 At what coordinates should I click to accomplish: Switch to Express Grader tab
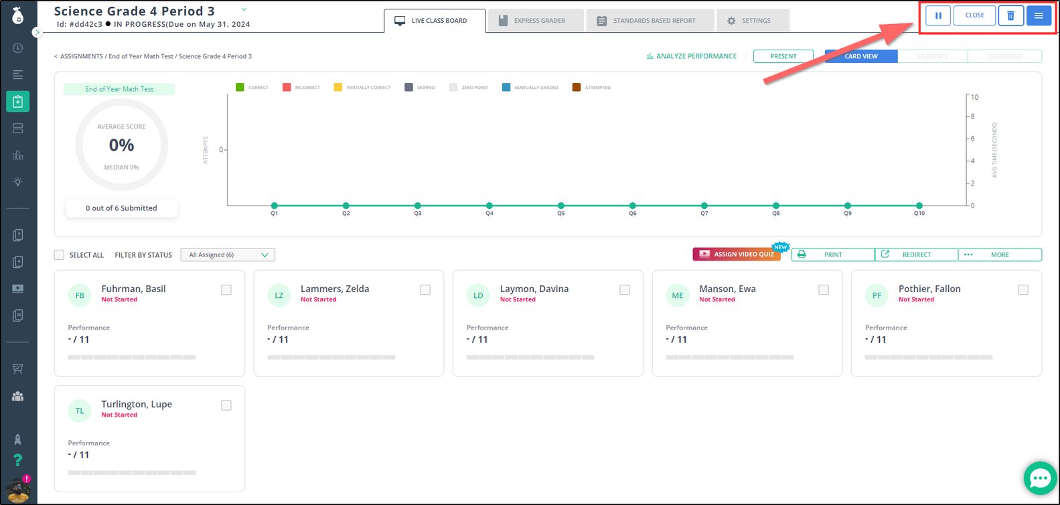(x=535, y=21)
